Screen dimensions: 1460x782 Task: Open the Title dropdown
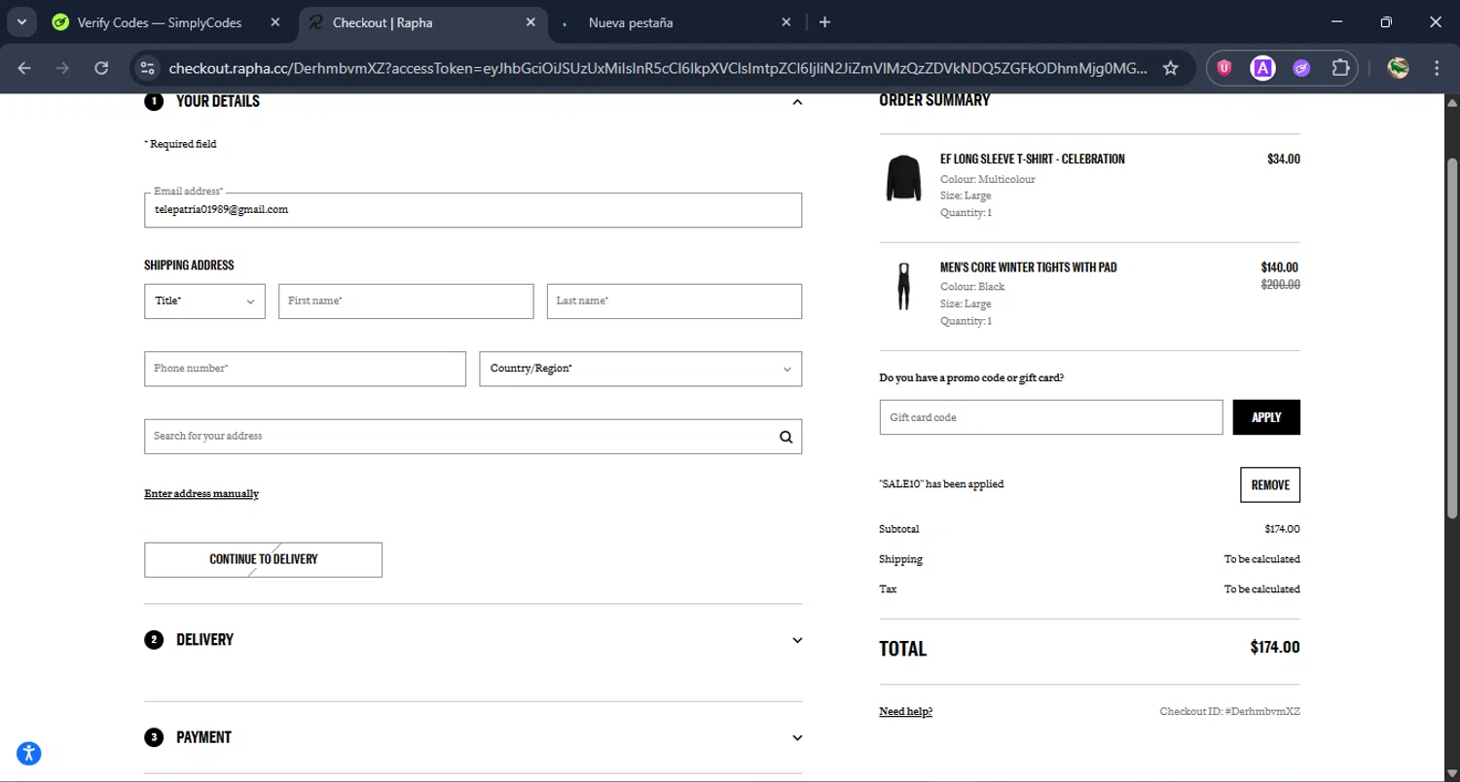204,302
